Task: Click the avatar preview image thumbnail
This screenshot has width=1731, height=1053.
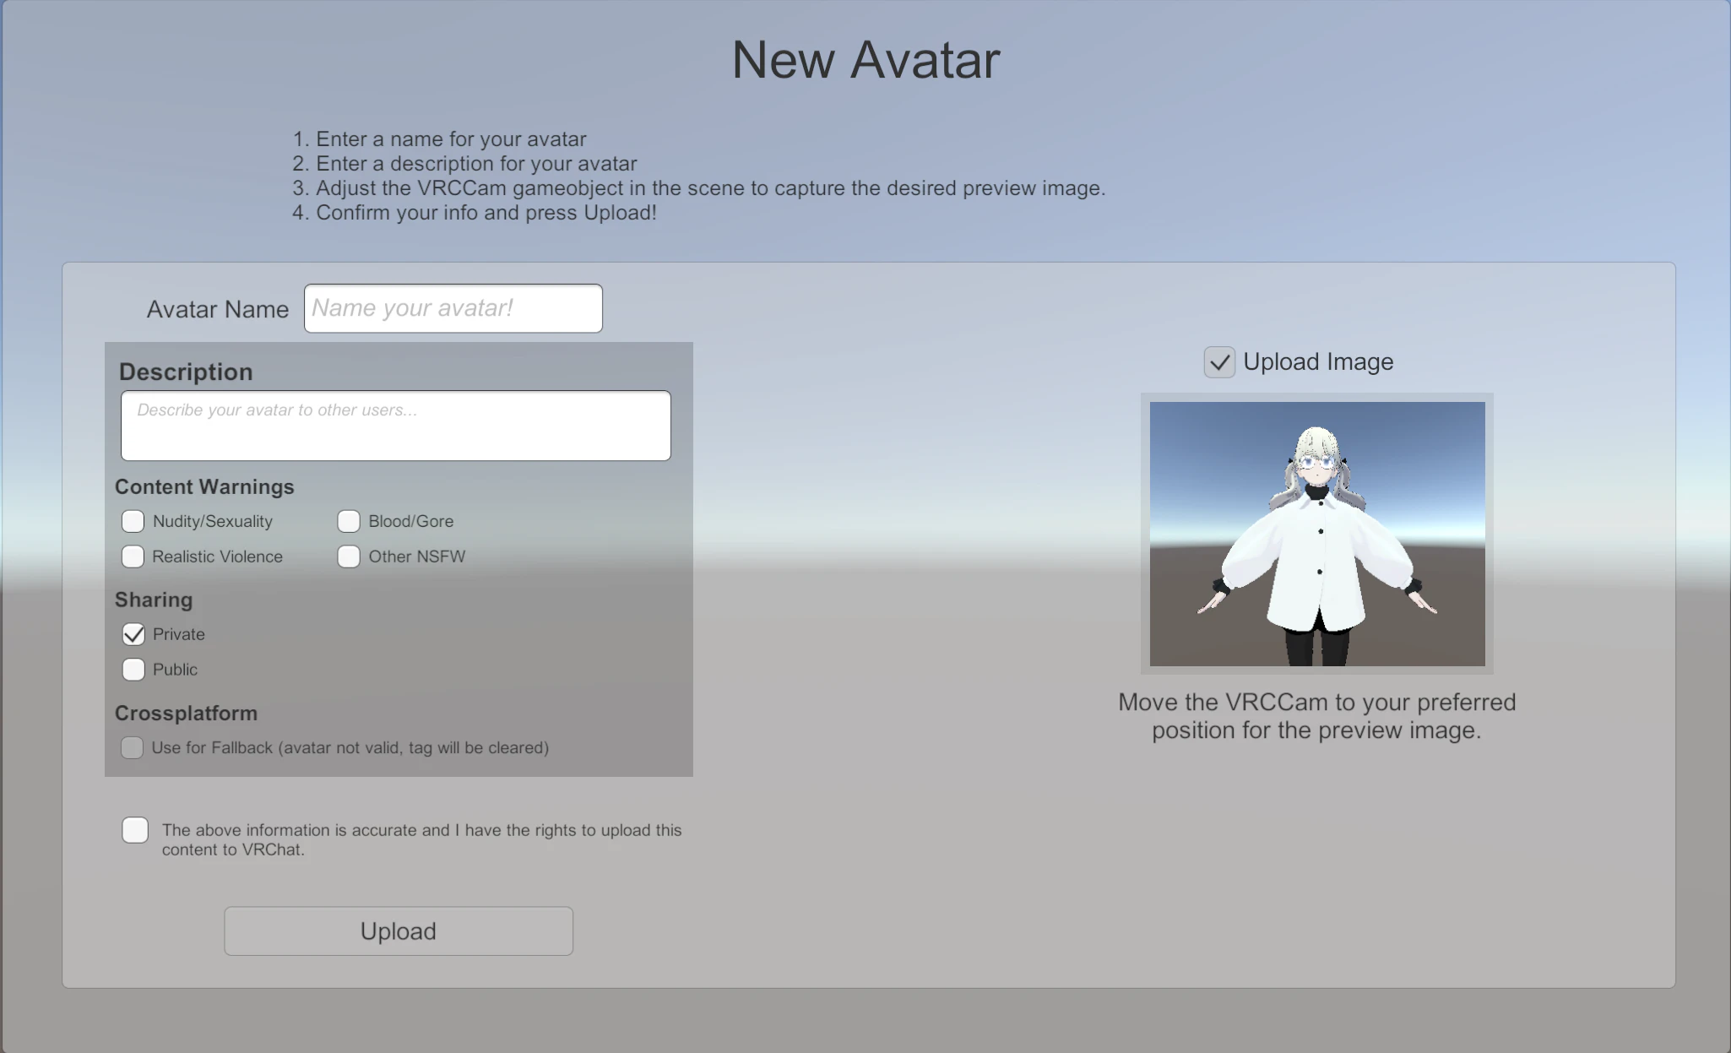Action: pos(1316,534)
